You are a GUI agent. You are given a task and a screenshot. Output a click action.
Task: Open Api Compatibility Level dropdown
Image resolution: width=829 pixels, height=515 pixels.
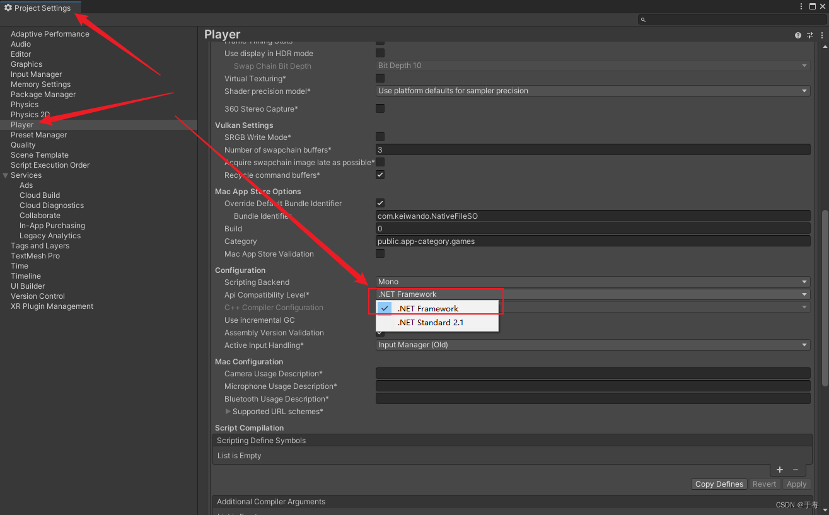593,294
